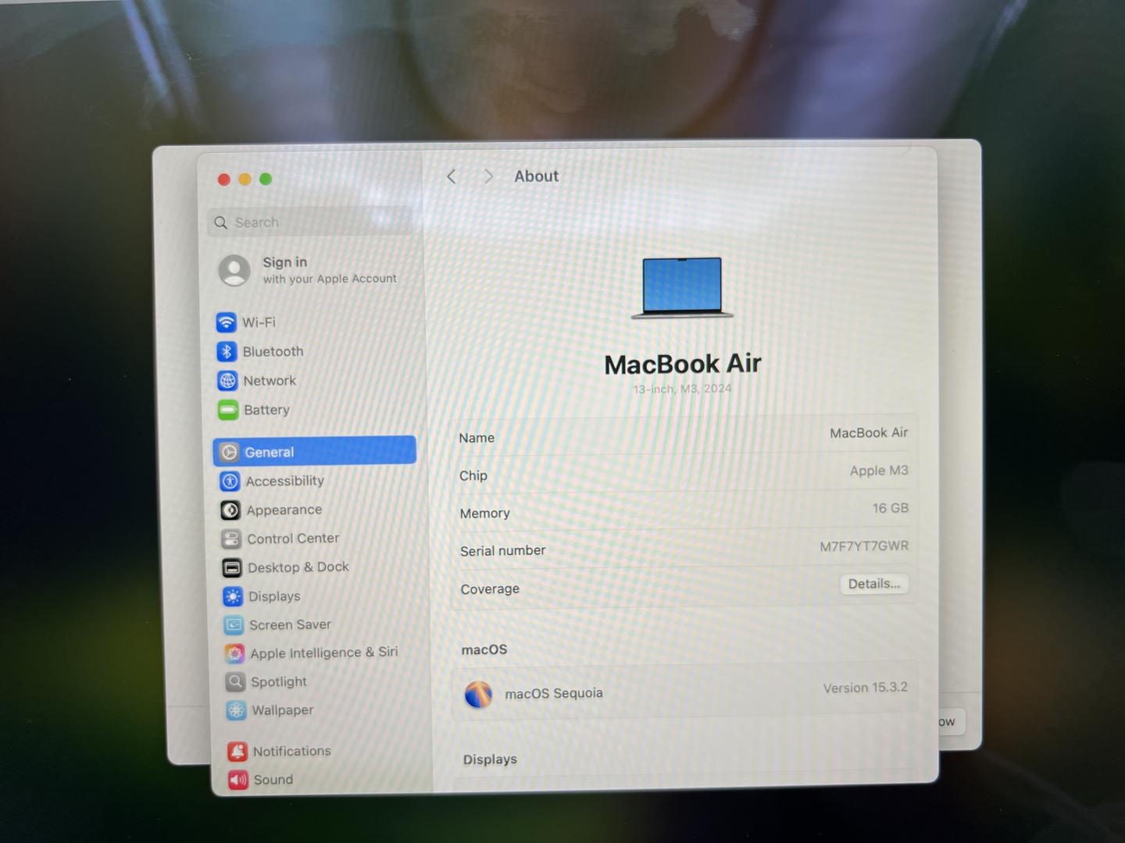
Task: Open the Accessibility icon
Action: click(230, 481)
